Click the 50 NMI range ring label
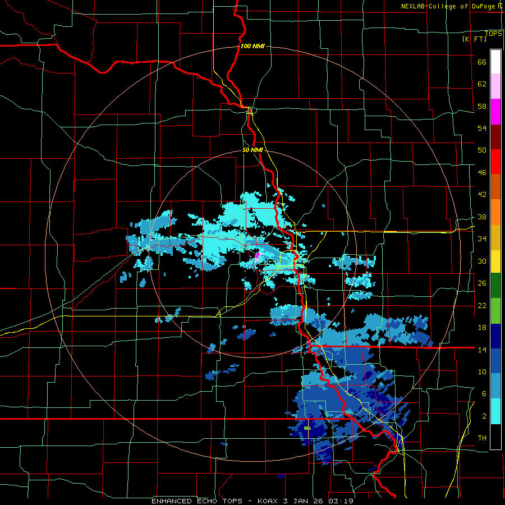 (252, 150)
